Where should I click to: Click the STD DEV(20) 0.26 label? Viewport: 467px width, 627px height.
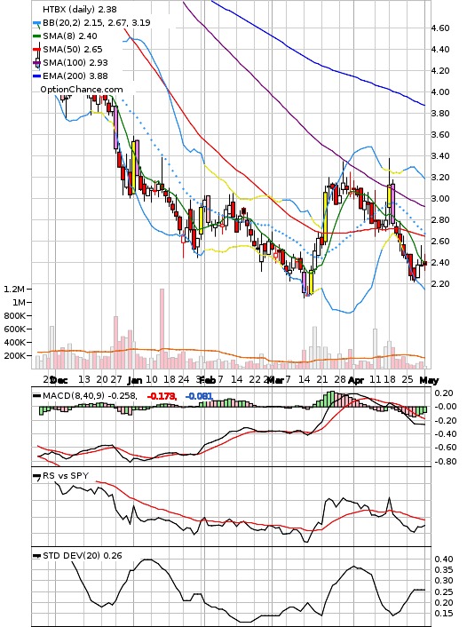(83, 555)
